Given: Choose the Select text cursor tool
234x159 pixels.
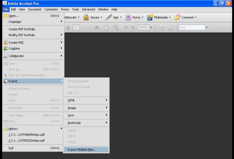Looking at the screenshot, I should [x=97, y=27].
